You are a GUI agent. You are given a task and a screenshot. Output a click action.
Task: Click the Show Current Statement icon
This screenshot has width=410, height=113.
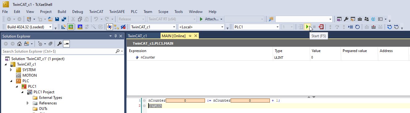[350, 27]
